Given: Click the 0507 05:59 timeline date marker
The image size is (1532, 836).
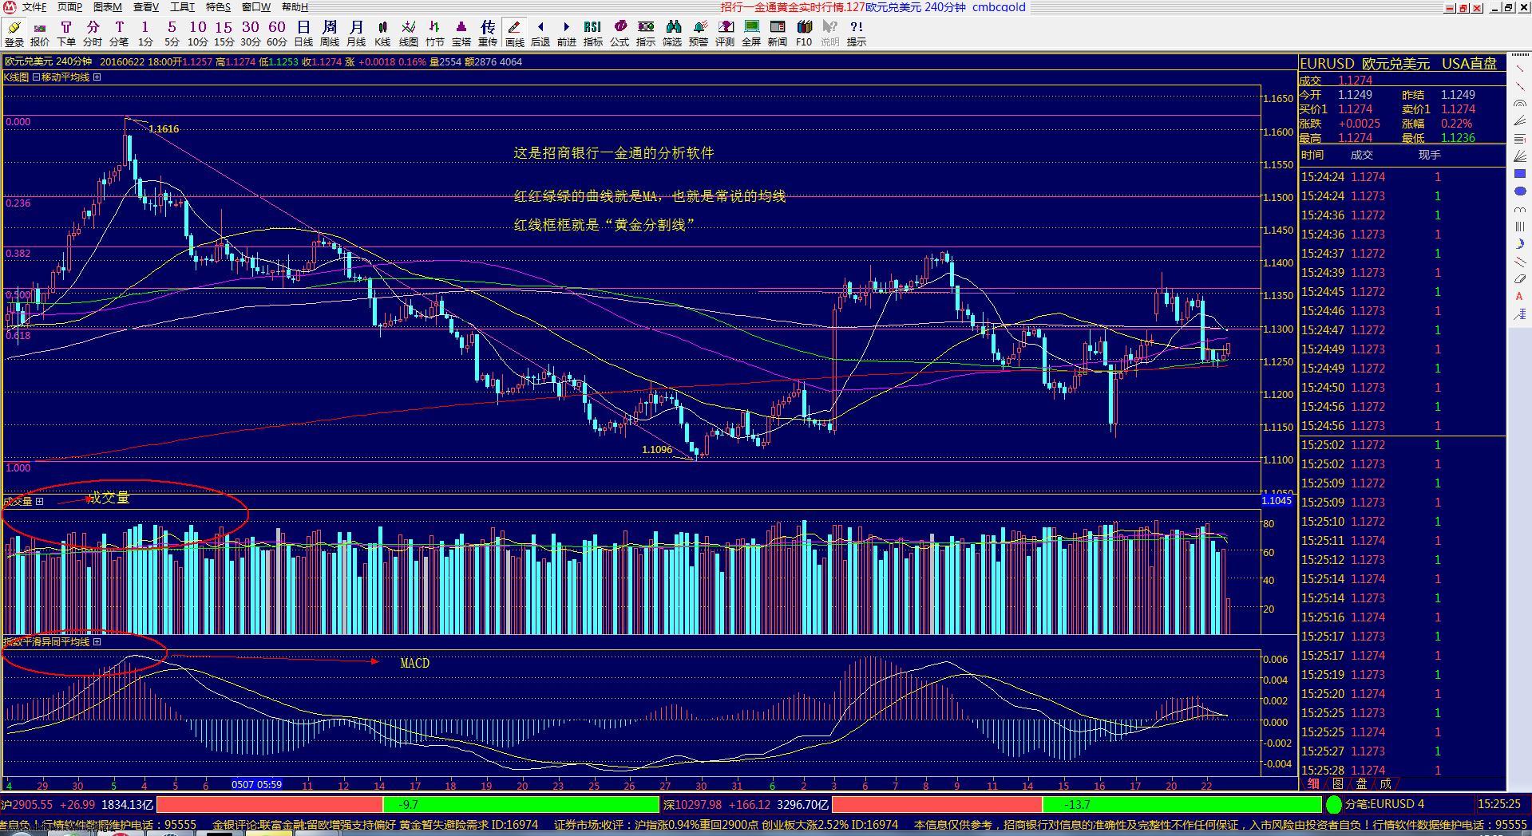Looking at the screenshot, I should (x=256, y=785).
